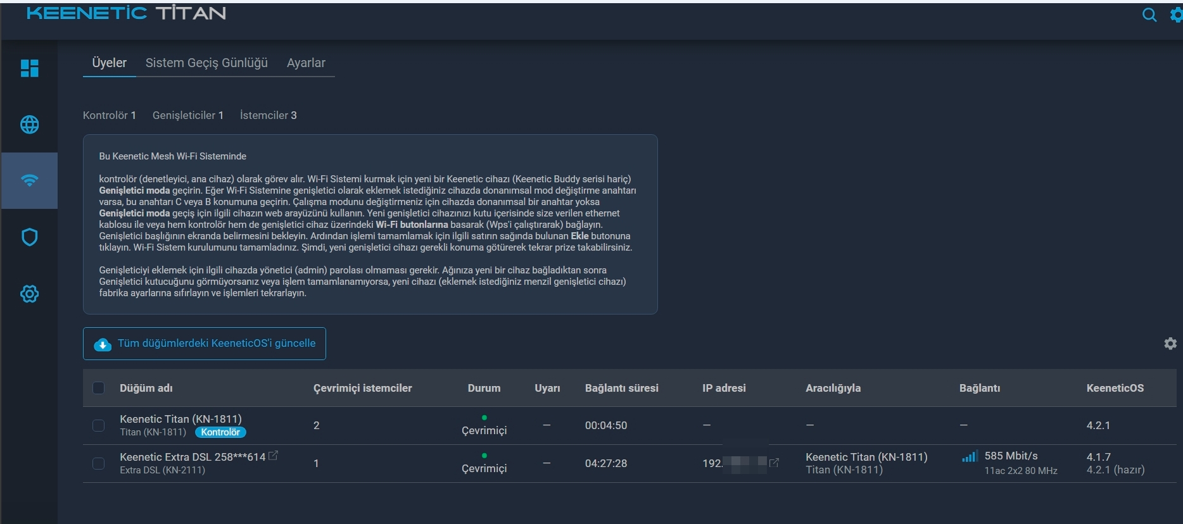Click 4.1.7 version in Extra DSL row
This screenshot has width=1183, height=524.
point(1098,457)
